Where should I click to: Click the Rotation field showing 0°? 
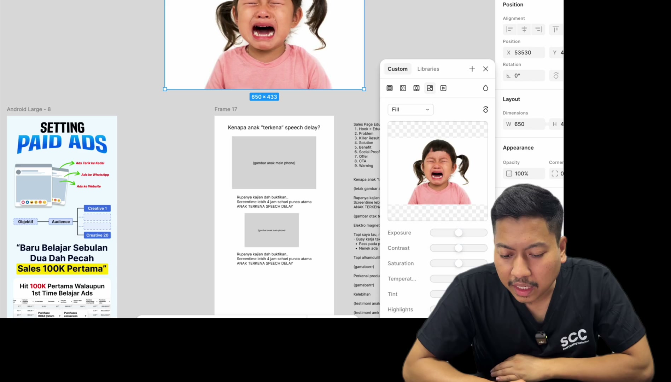pyautogui.click(x=524, y=76)
